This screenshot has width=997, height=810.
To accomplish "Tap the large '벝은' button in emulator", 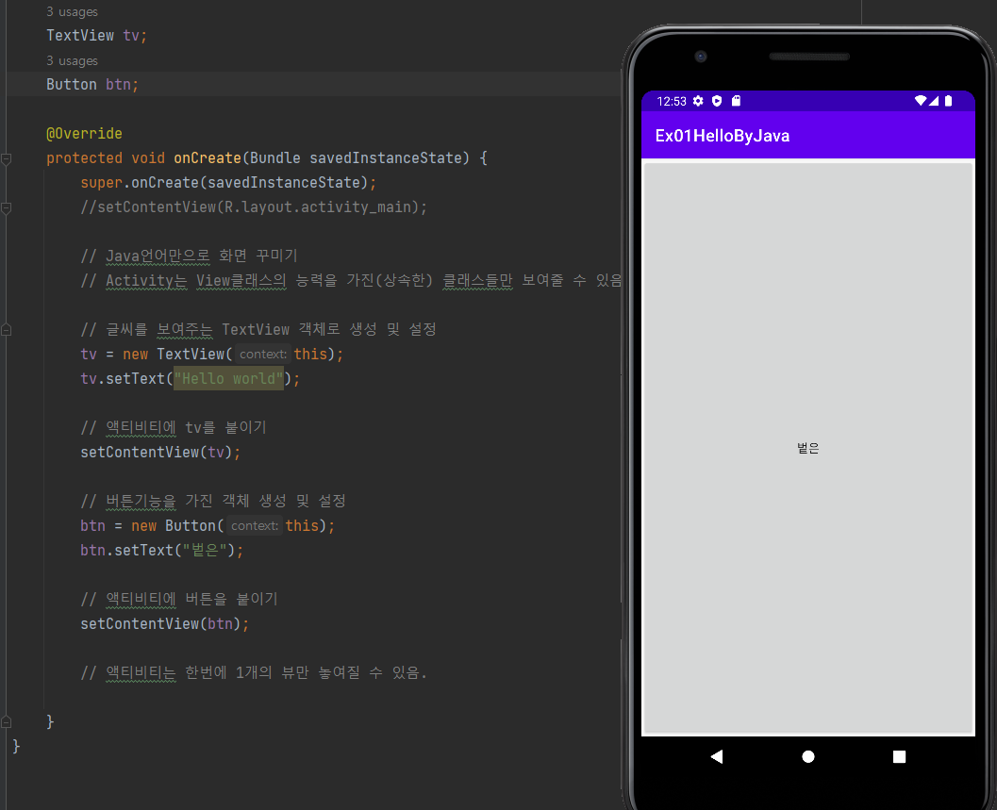I will 808,448.
